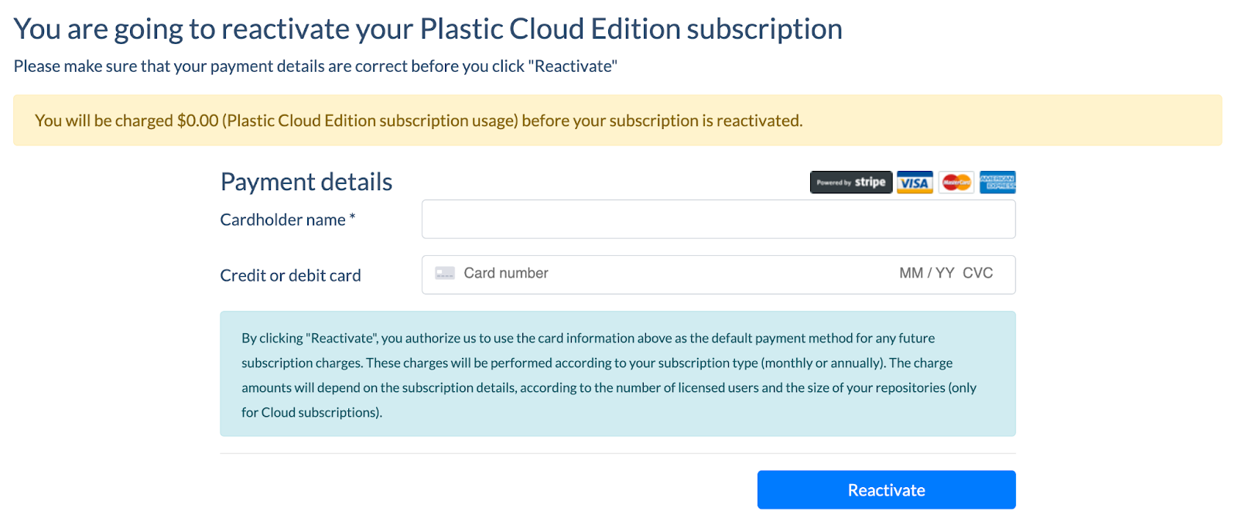The width and height of the screenshot is (1238, 518).
Task: Focus the Cardholder name input box
Action: click(718, 220)
